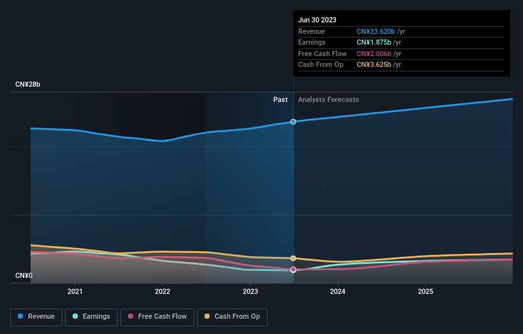Click the blue Revenue legend dot
The width and height of the screenshot is (523, 334).
click(20, 316)
